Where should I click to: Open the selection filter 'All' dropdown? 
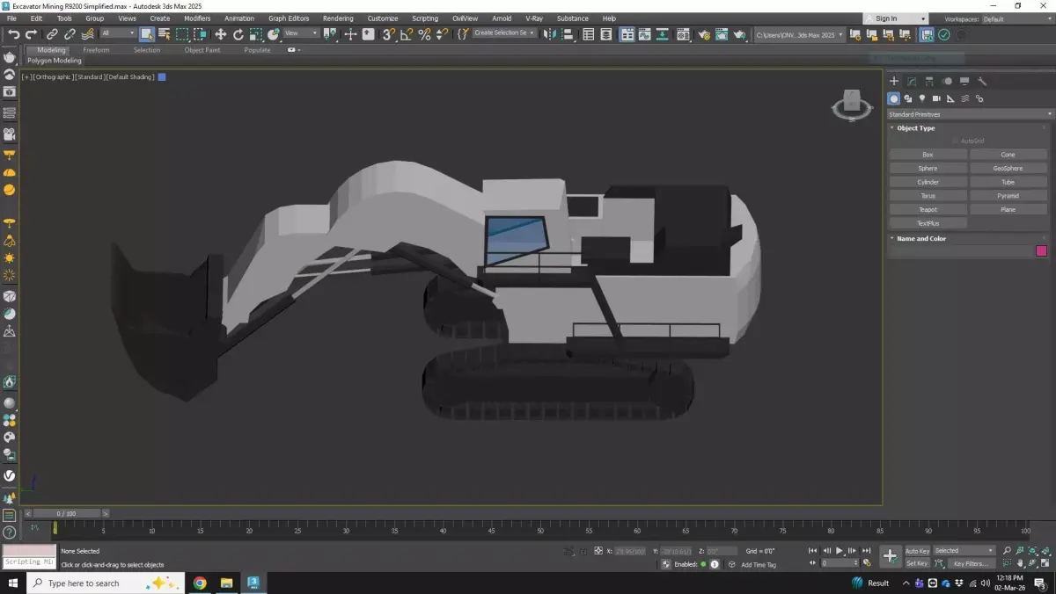coord(118,33)
